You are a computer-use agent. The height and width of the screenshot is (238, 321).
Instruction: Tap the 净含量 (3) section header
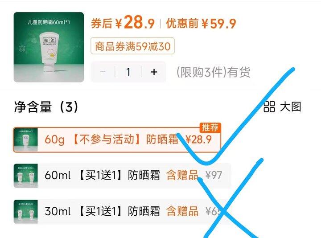46,107
